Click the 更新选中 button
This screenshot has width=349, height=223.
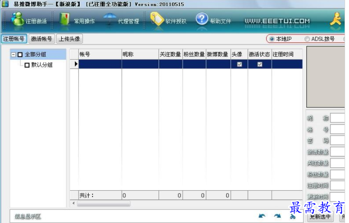(320, 216)
